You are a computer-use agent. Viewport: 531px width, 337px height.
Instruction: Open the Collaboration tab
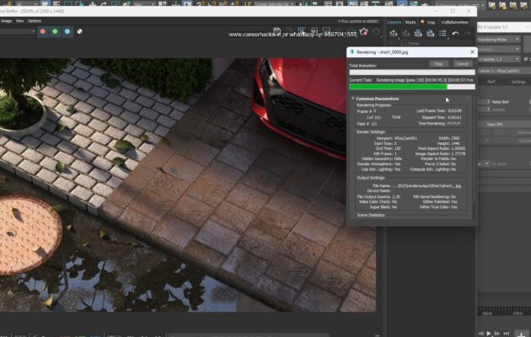(x=454, y=22)
